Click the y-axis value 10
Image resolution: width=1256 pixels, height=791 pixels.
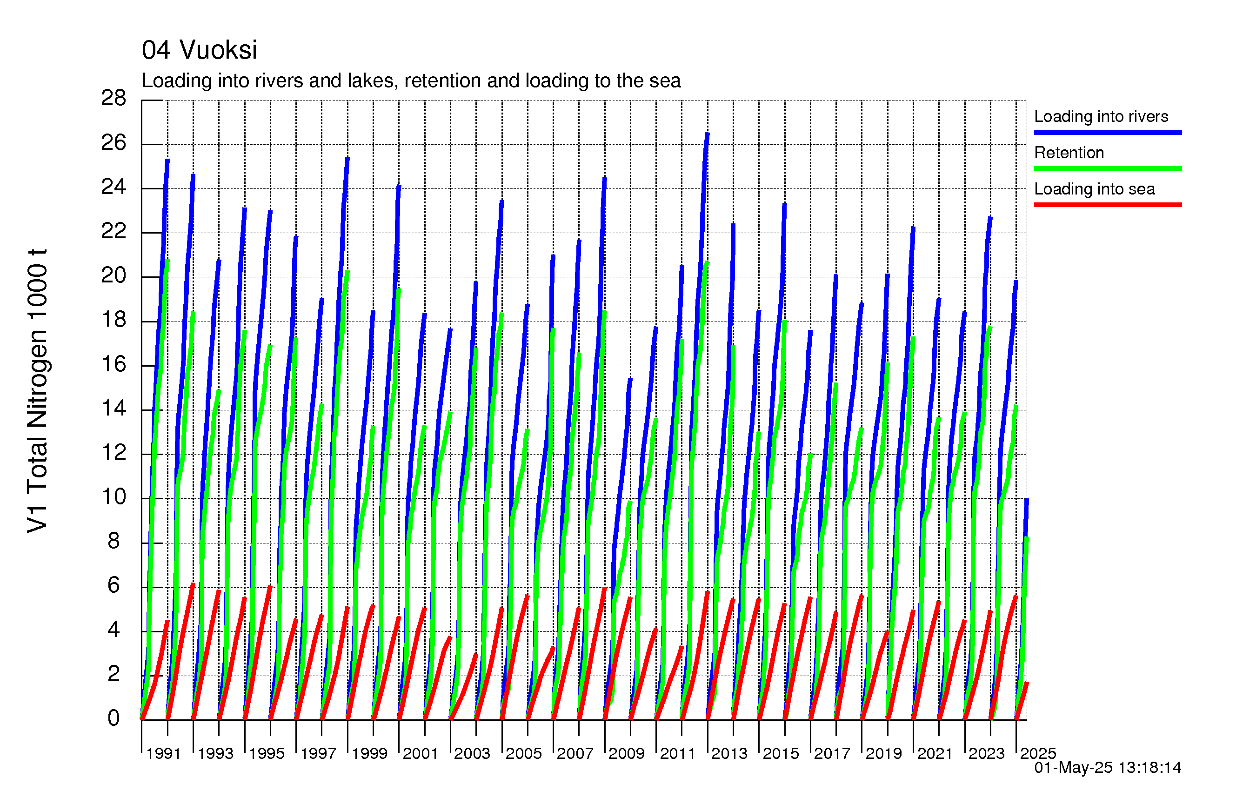pyautogui.click(x=114, y=496)
